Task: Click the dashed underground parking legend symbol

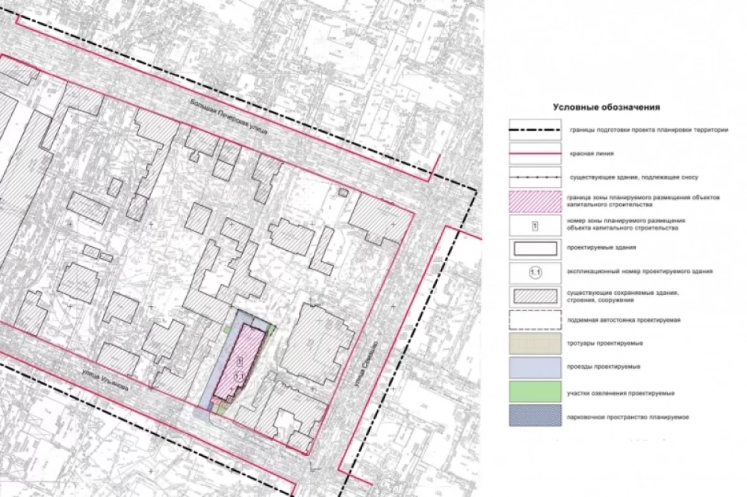Action: (534, 320)
